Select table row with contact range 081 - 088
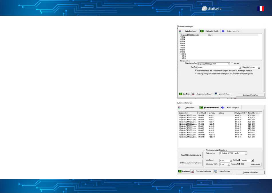272x193 pixels. point(219,137)
